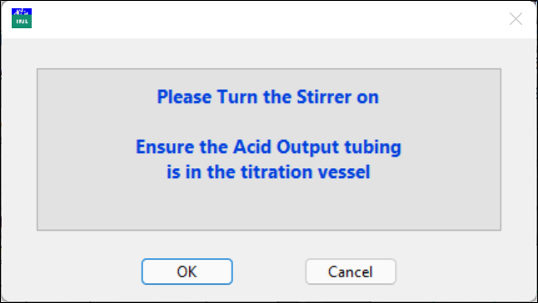Click the dialog background between OK and Cancel

coord(269,271)
